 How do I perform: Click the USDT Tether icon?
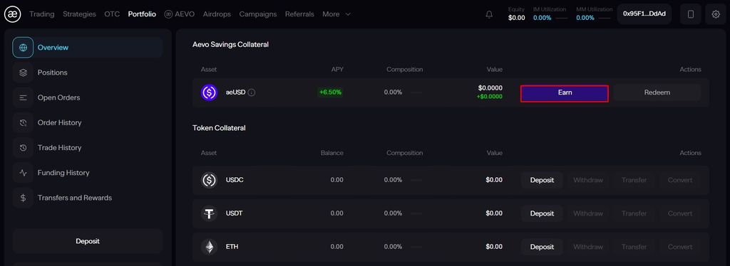209,213
